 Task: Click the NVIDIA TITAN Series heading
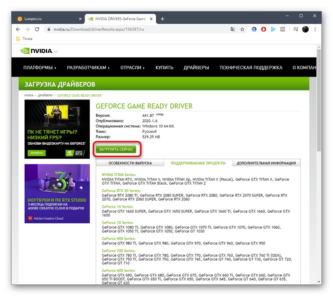point(119,175)
